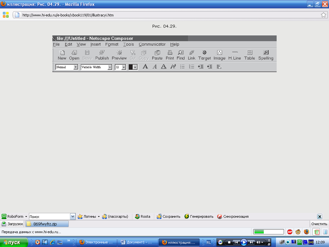
Task: Open the Tools menu in Composer
Action: tap(129, 44)
